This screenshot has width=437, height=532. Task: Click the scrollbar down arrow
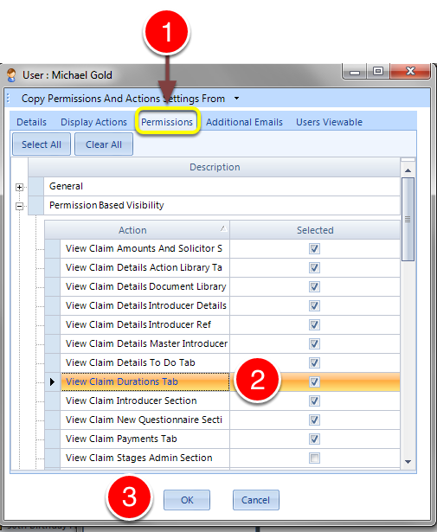(x=408, y=462)
